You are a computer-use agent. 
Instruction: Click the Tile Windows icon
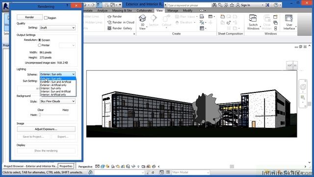pos(276,29)
